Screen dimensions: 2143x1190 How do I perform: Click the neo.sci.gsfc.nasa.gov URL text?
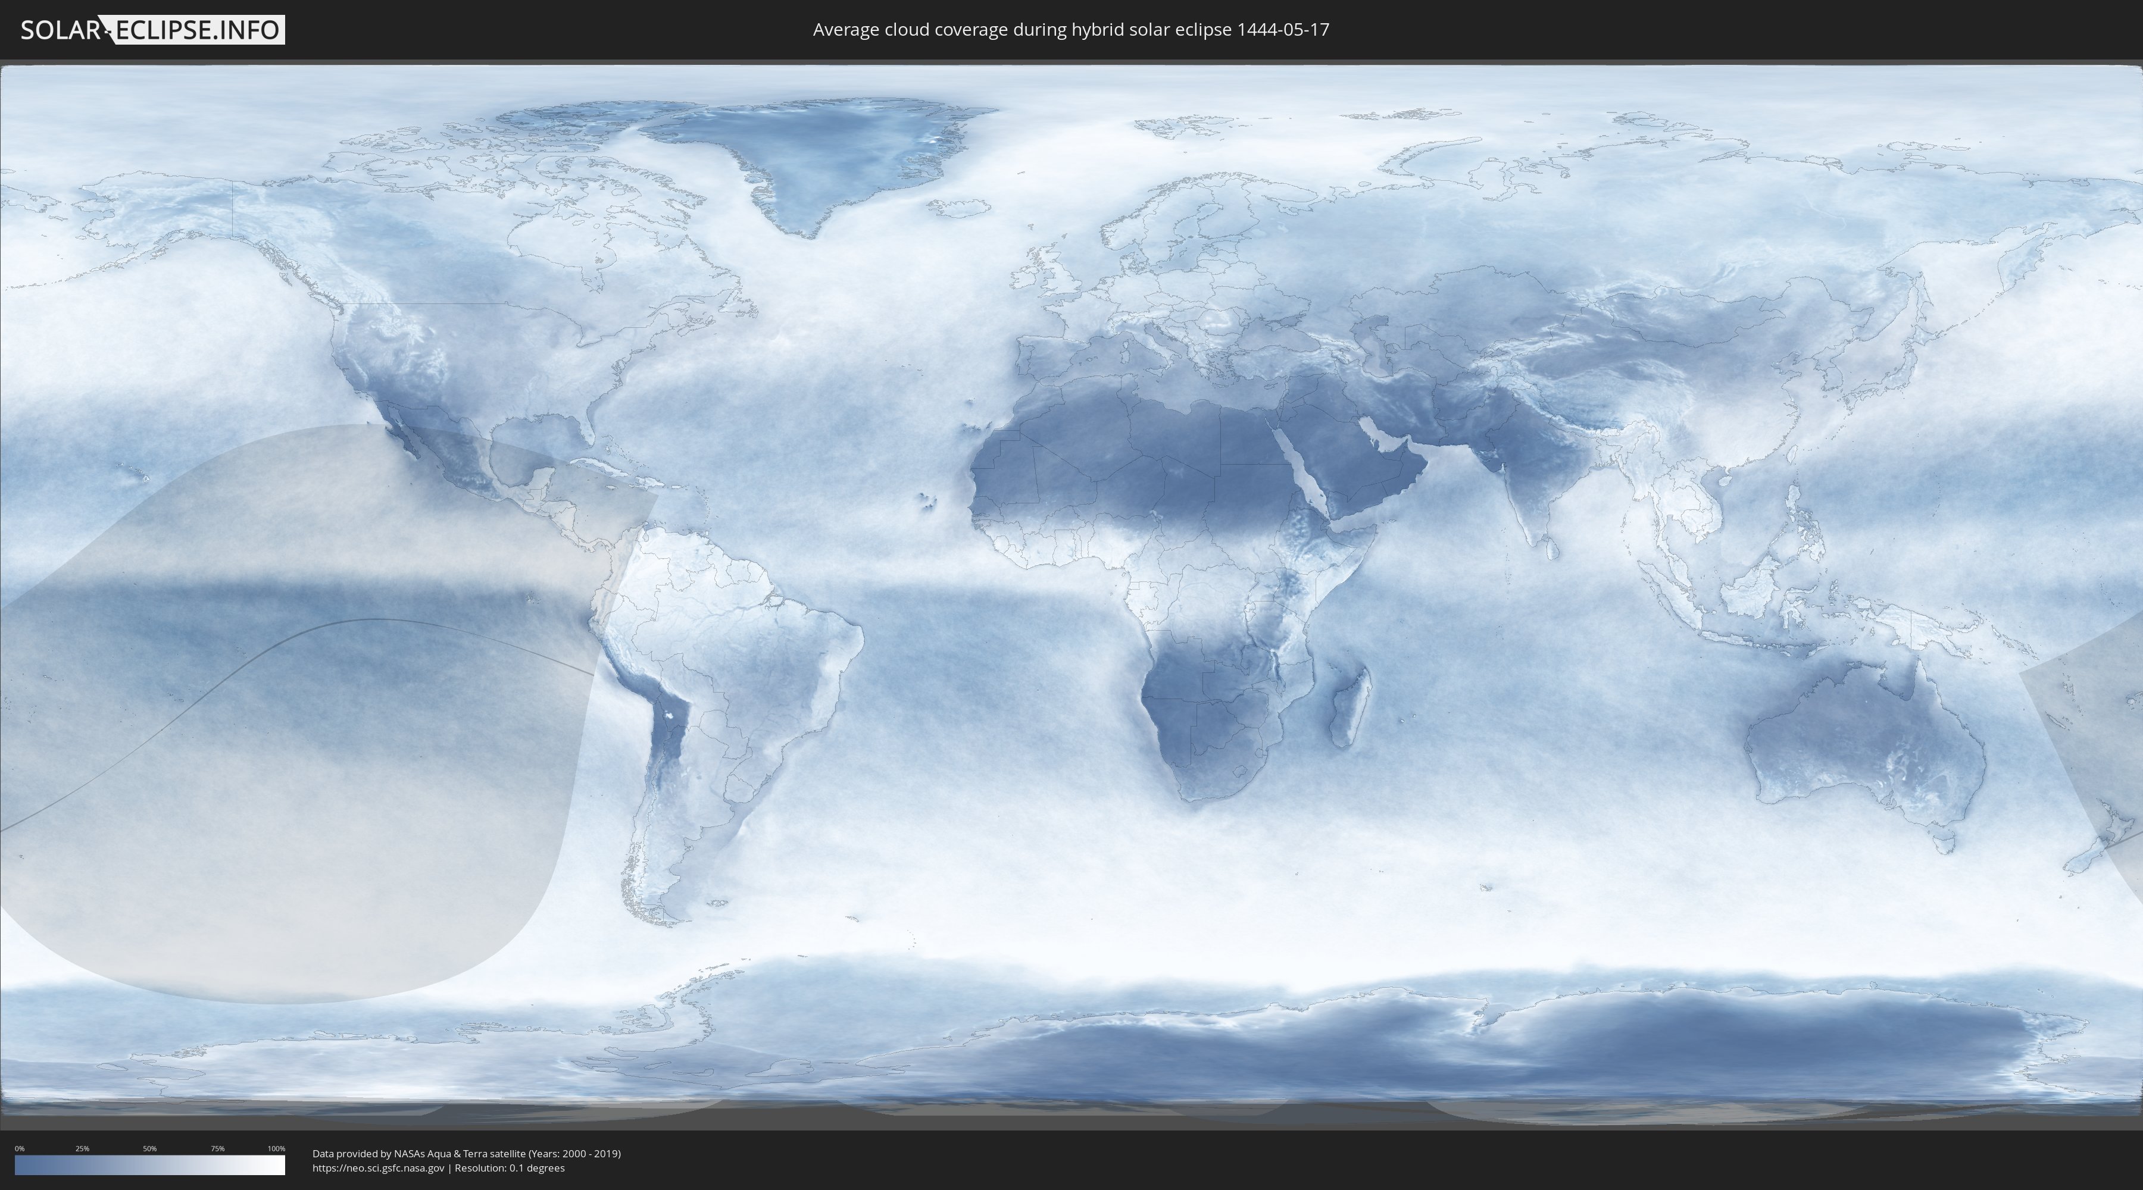(379, 1169)
